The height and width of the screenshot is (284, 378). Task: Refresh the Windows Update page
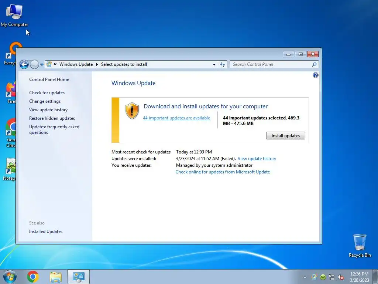[223, 64]
